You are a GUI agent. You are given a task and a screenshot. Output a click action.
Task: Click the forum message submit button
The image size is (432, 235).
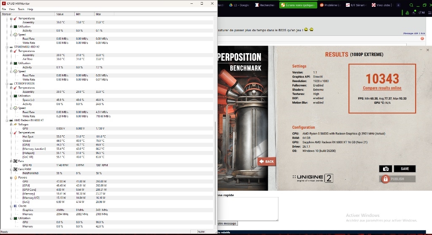click(227, 224)
